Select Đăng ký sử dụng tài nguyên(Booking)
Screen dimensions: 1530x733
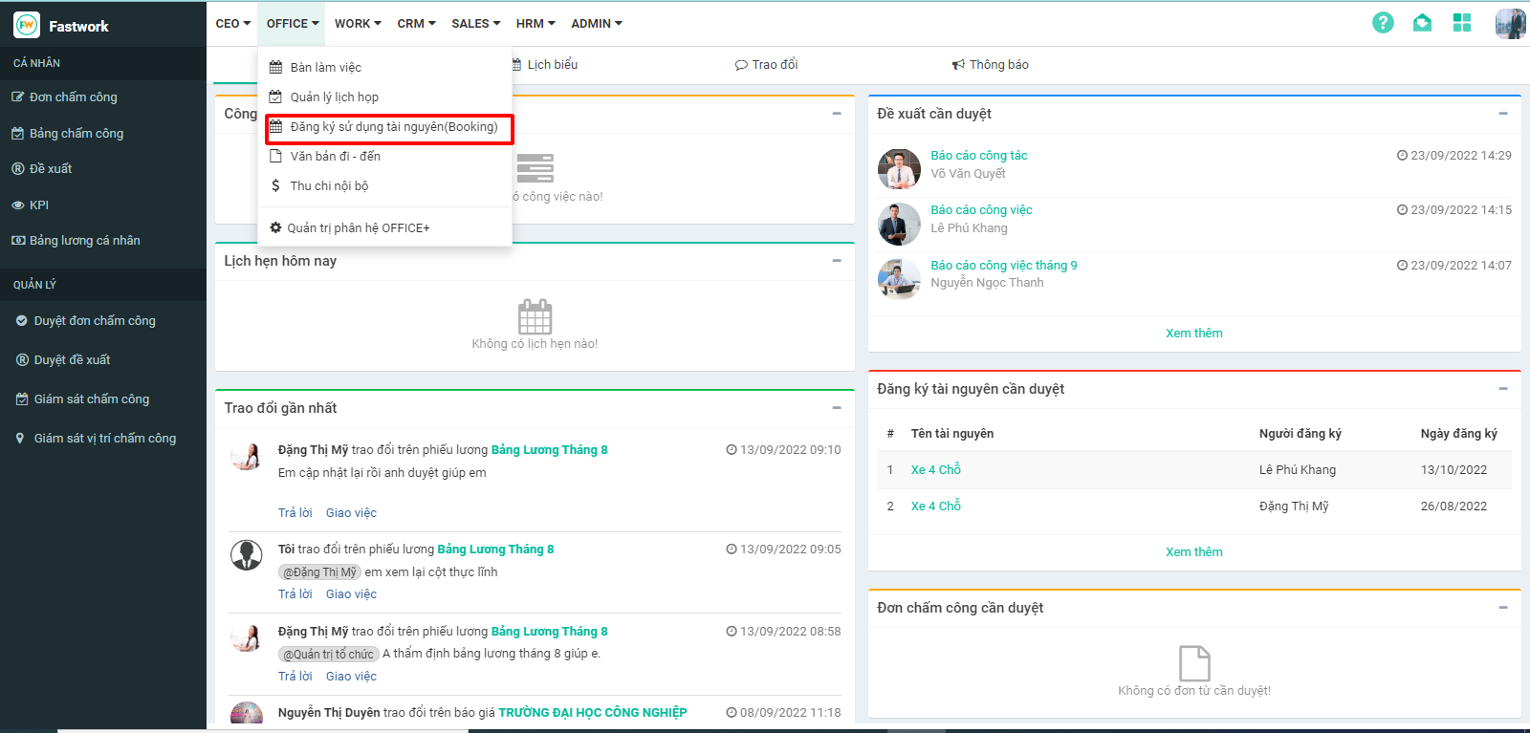393,127
